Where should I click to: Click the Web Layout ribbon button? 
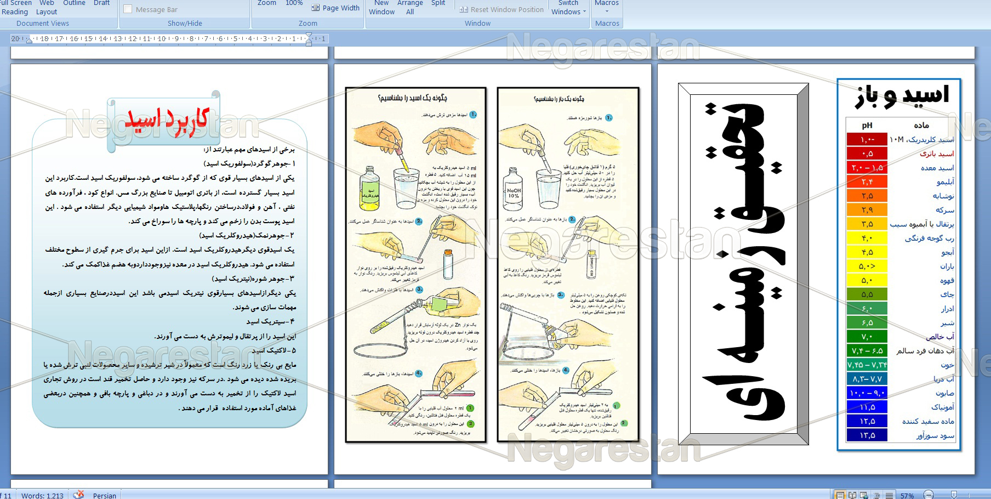point(47,7)
